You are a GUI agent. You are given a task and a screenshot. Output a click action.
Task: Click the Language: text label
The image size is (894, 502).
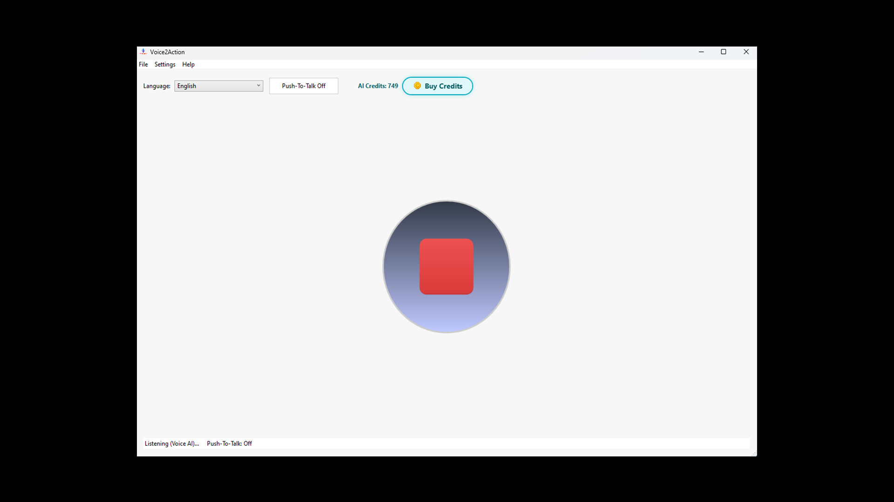pyautogui.click(x=156, y=86)
